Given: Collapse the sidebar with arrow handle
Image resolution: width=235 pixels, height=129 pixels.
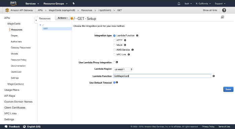Looking at the screenshot, I should [36, 20].
